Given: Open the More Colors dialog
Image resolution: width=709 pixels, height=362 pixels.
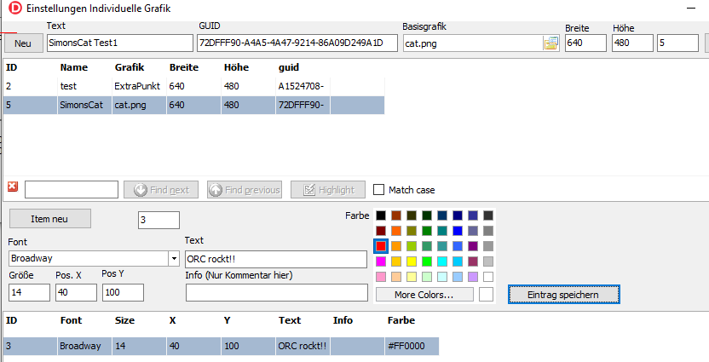Looking at the screenshot, I should pos(424,294).
